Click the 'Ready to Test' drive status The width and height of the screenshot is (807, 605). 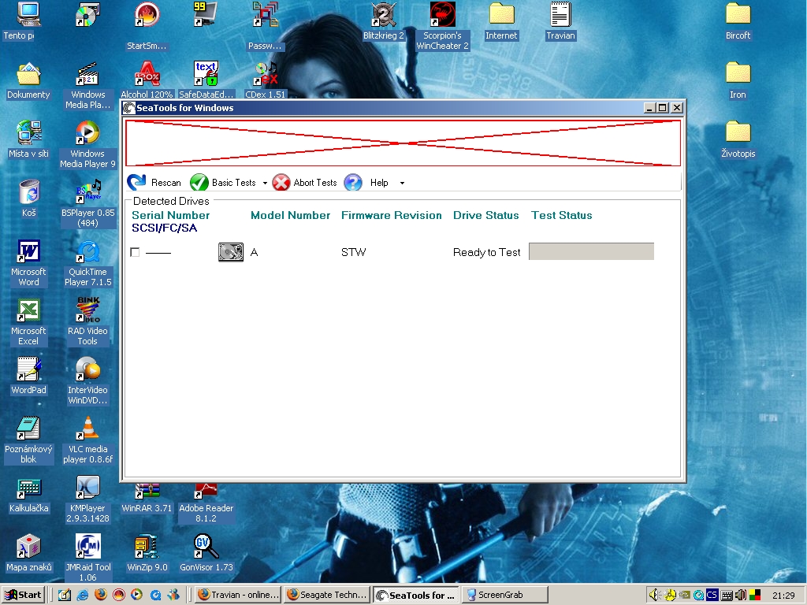pyautogui.click(x=486, y=252)
